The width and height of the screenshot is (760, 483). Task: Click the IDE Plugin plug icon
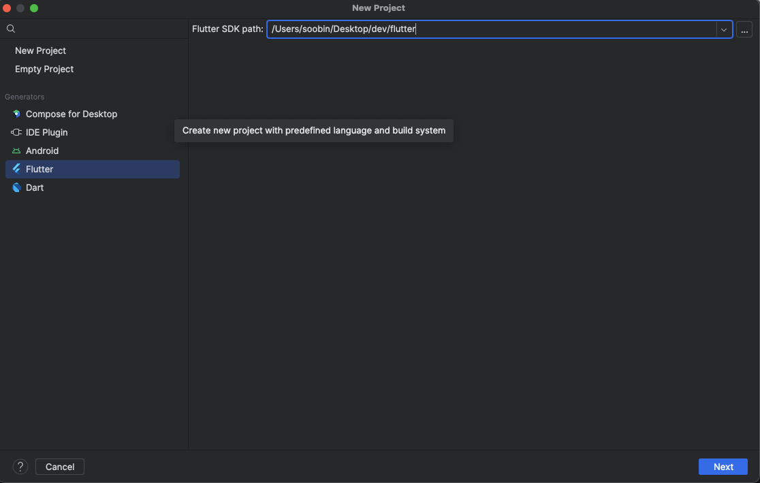pos(16,132)
